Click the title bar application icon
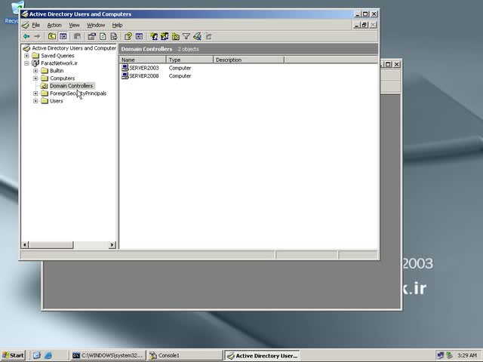The width and height of the screenshot is (483, 362). pos(25,14)
